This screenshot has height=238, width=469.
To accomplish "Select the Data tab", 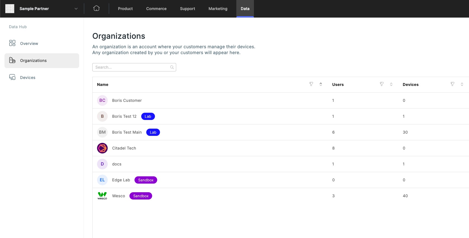I will 245,9.
